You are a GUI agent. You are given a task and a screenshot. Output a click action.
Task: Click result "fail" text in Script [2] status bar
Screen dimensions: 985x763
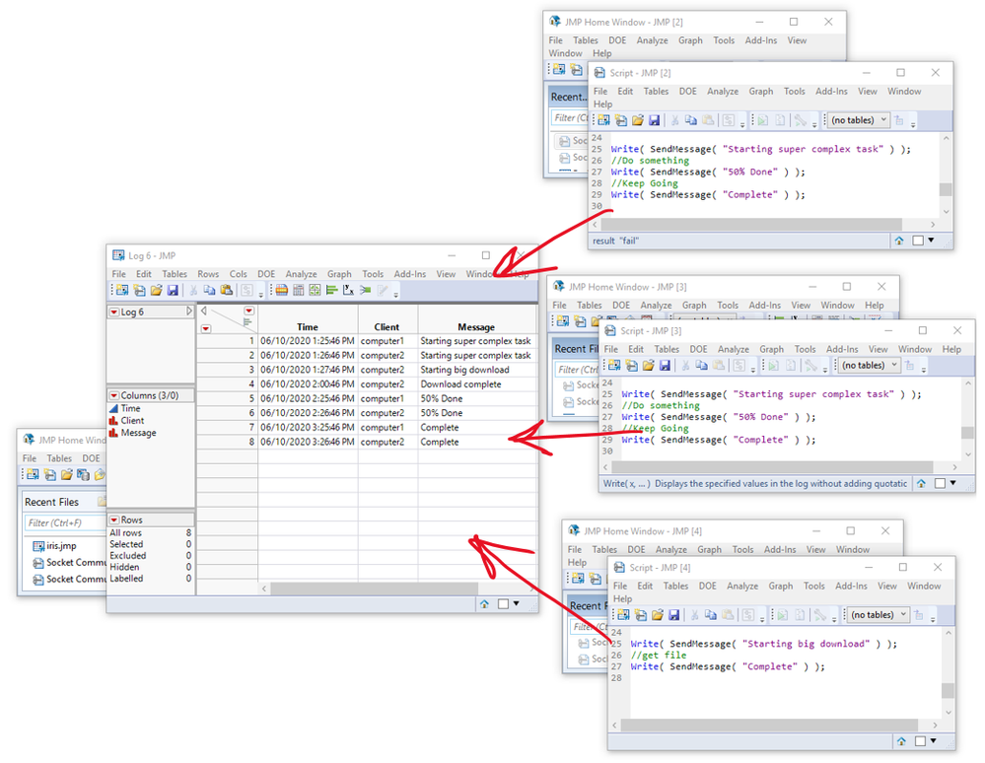[x=615, y=241]
